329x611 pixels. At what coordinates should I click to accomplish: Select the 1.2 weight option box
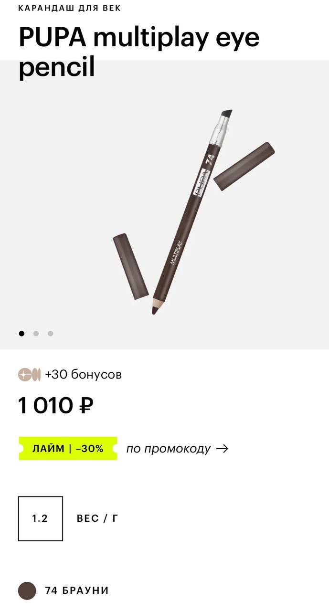pos(41,518)
